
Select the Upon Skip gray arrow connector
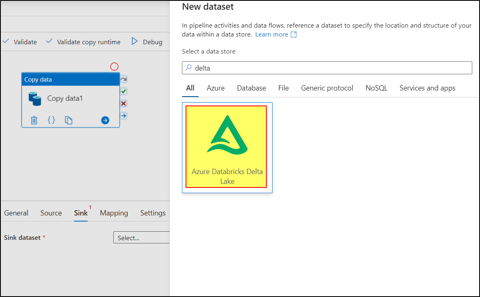[123, 79]
